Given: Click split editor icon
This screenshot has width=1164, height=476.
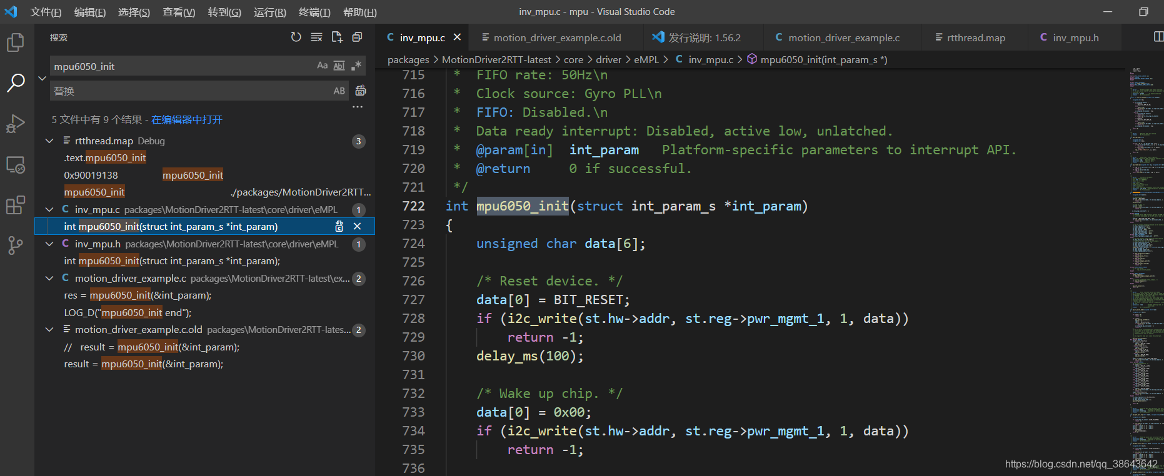Looking at the screenshot, I should click(1158, 37).
